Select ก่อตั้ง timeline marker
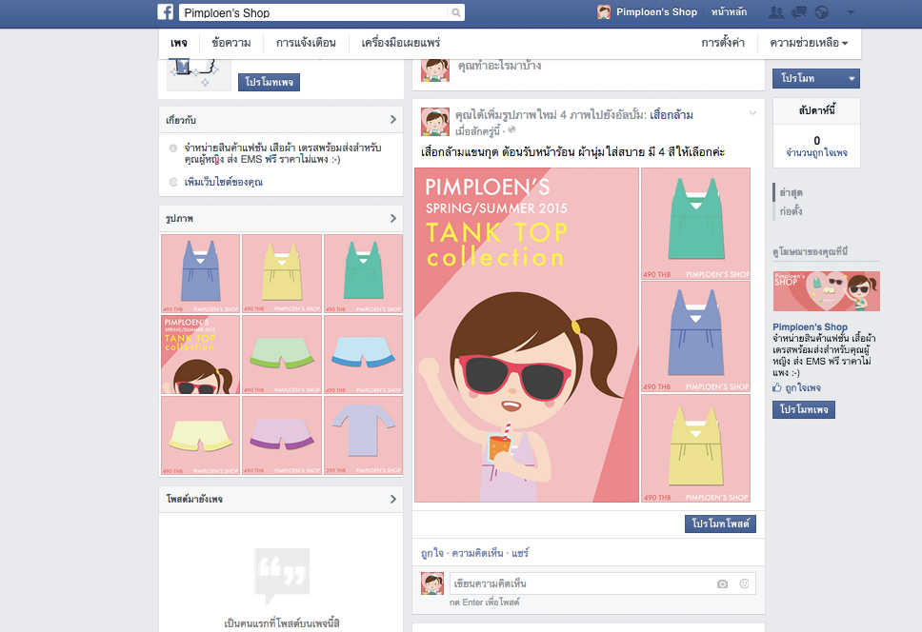 point(791,211)
